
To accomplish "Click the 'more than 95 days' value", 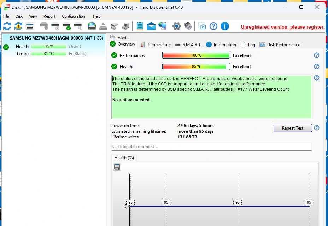I will click(x=195, y=131).
